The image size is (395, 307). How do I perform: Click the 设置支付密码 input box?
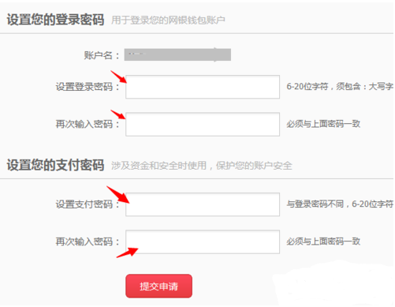pyautogui.click(x=203, y=204)
